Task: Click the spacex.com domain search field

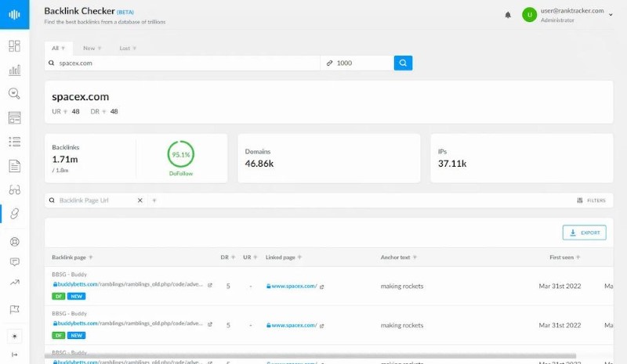Action: (183, 63)
